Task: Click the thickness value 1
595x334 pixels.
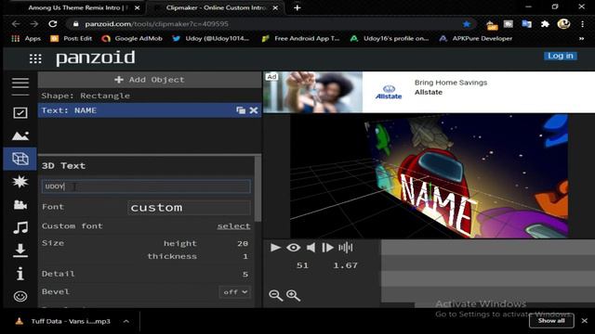Action: 245,256
